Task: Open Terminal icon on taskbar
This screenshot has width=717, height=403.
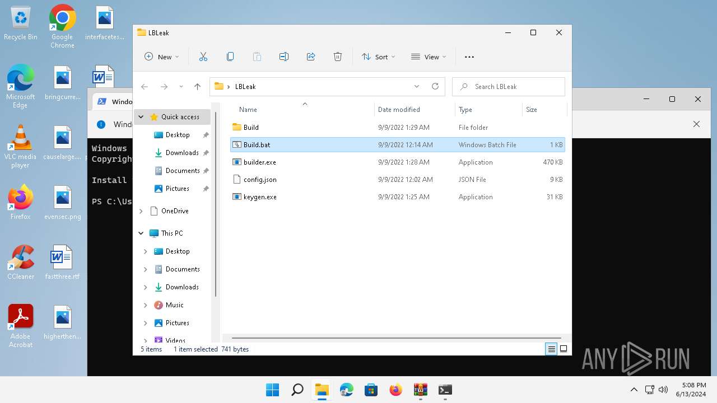Action: (x=445, y=390)
